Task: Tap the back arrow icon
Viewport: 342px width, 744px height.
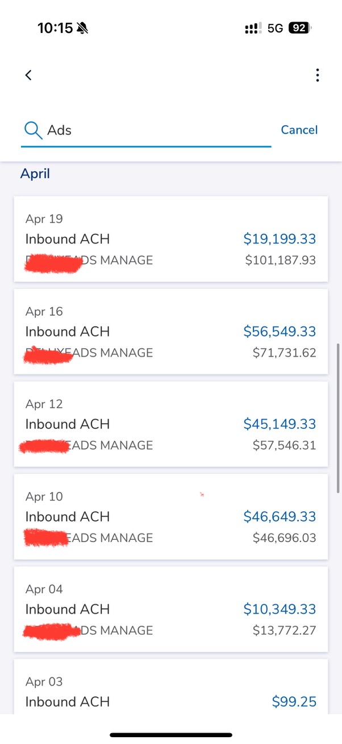Action: (x=28, y=75)
